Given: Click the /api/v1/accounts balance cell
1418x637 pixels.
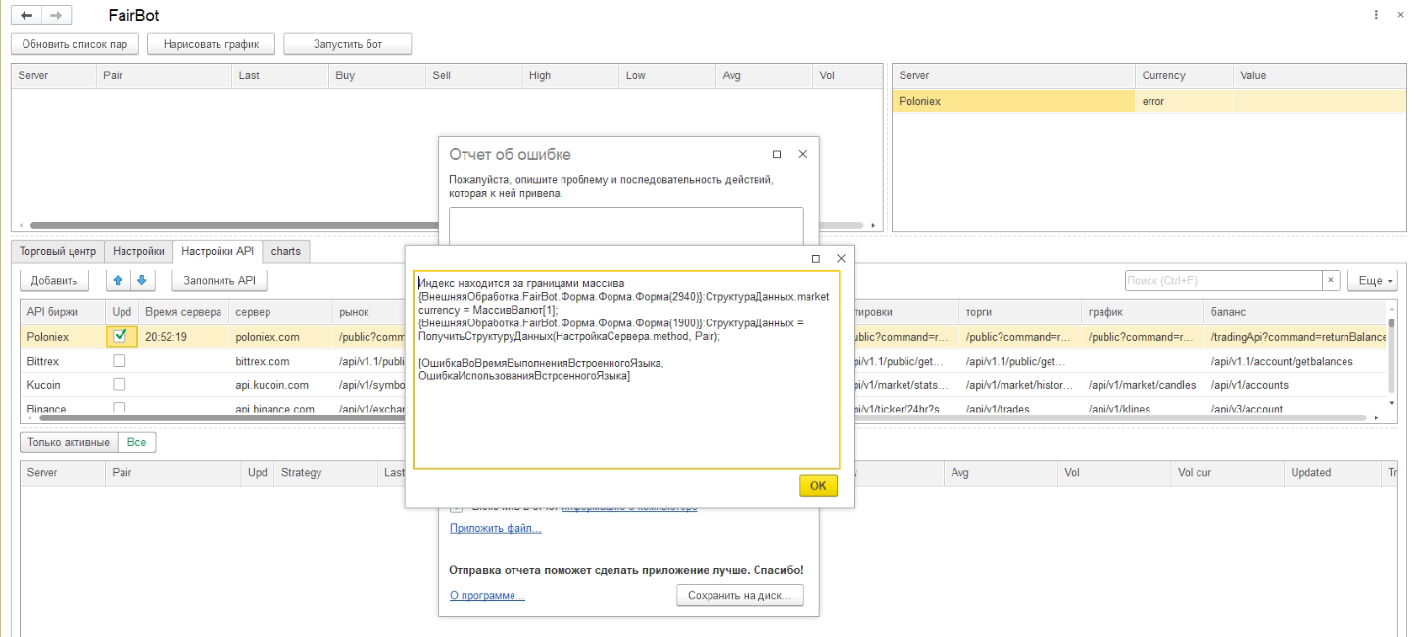Looking at the screenshot, I should tap(1296, 385).
